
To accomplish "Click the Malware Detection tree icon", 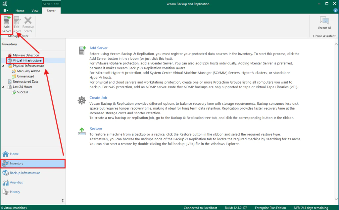I will click(x=10, y=55).
